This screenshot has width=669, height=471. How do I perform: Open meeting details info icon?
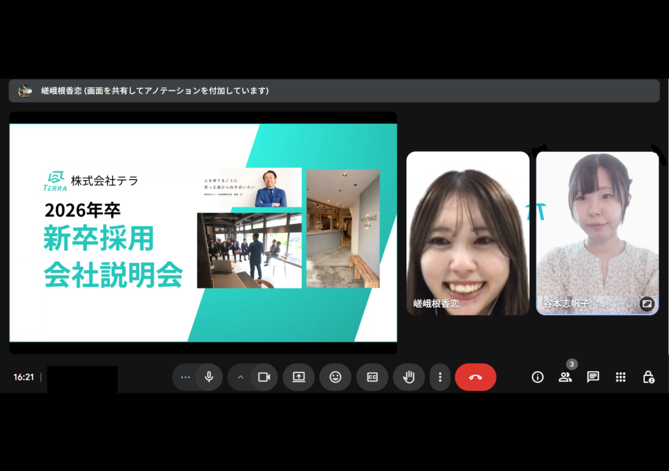point(538,377)
